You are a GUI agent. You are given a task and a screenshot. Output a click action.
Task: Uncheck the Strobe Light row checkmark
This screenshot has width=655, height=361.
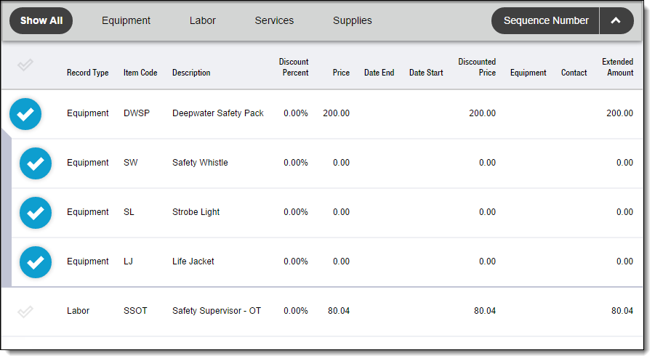(x=36, y=213)
